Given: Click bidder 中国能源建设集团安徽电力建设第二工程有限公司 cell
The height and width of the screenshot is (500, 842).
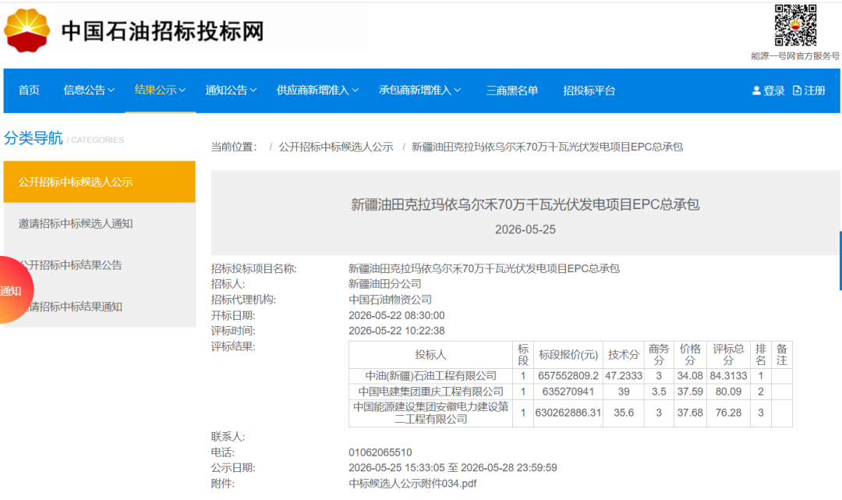Looking at the screenshot, I should click(430, 413).
